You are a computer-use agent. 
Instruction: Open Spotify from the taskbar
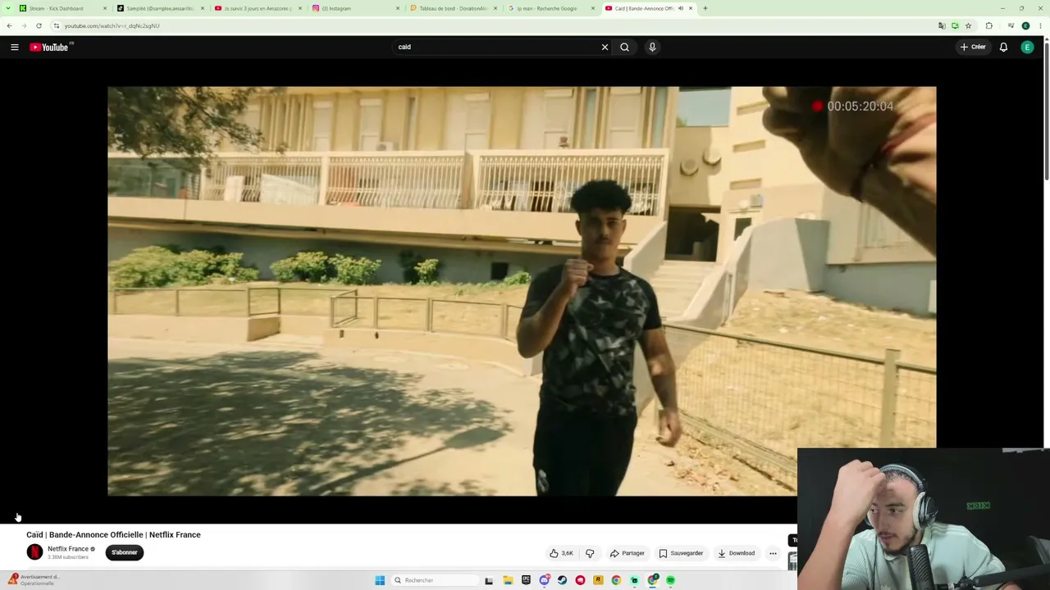coord(670,580)
